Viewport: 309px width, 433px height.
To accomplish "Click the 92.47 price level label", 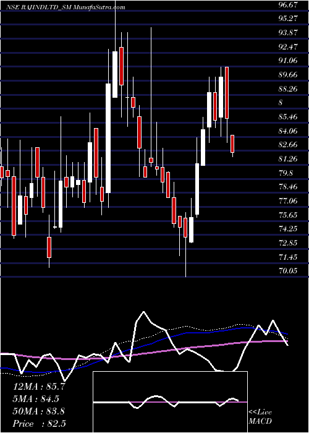I will 289,46.
